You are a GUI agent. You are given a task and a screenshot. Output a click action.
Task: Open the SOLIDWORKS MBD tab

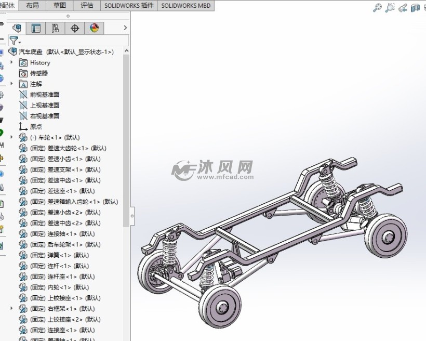pos(185,5)
